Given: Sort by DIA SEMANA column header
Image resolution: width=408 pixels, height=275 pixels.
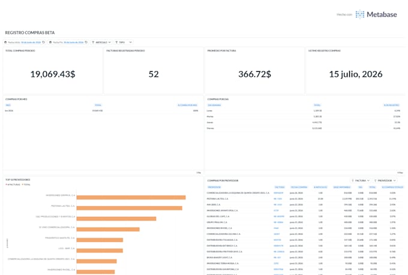Looking at the screenshot, I should click(x=214, y=105).
